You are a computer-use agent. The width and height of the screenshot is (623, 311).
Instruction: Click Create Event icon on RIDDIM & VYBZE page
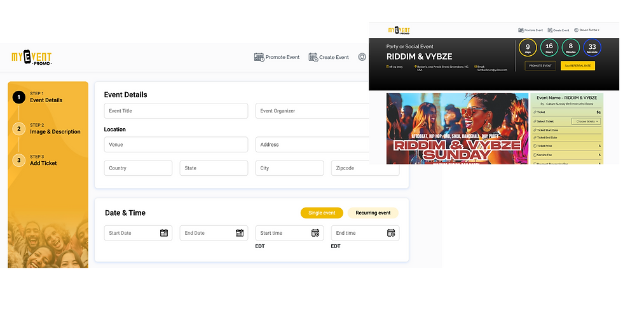click(x=550, y=30)
